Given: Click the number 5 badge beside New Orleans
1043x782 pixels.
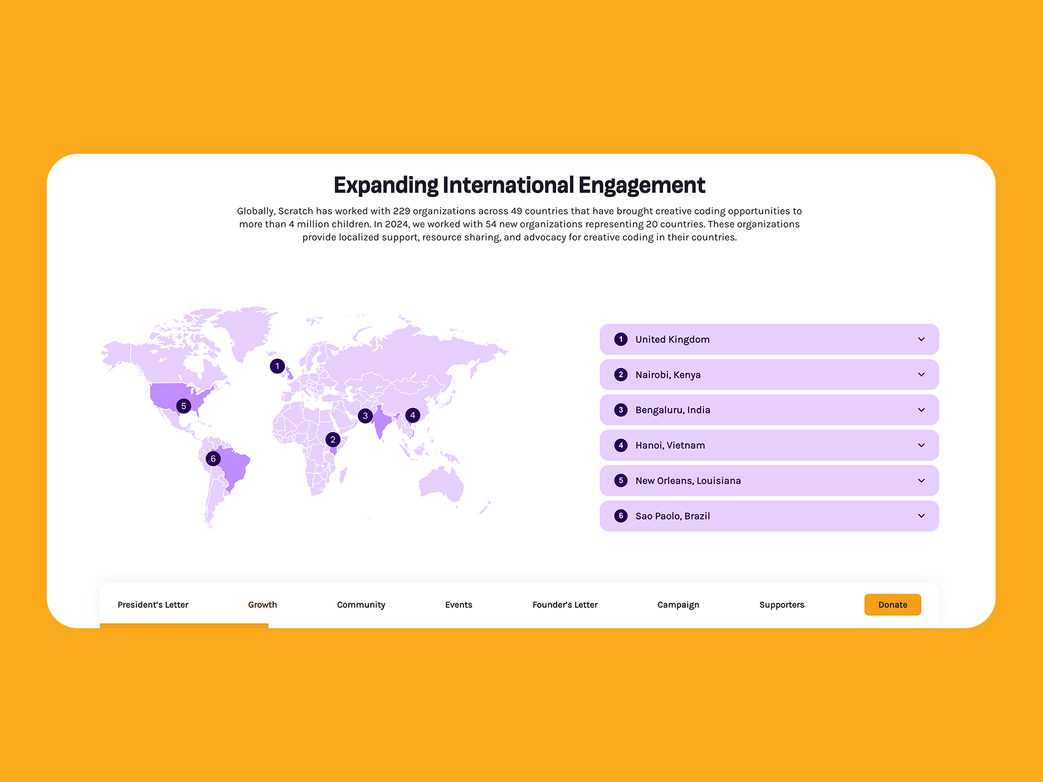Looking at the screenshot, I should [621, 480].
